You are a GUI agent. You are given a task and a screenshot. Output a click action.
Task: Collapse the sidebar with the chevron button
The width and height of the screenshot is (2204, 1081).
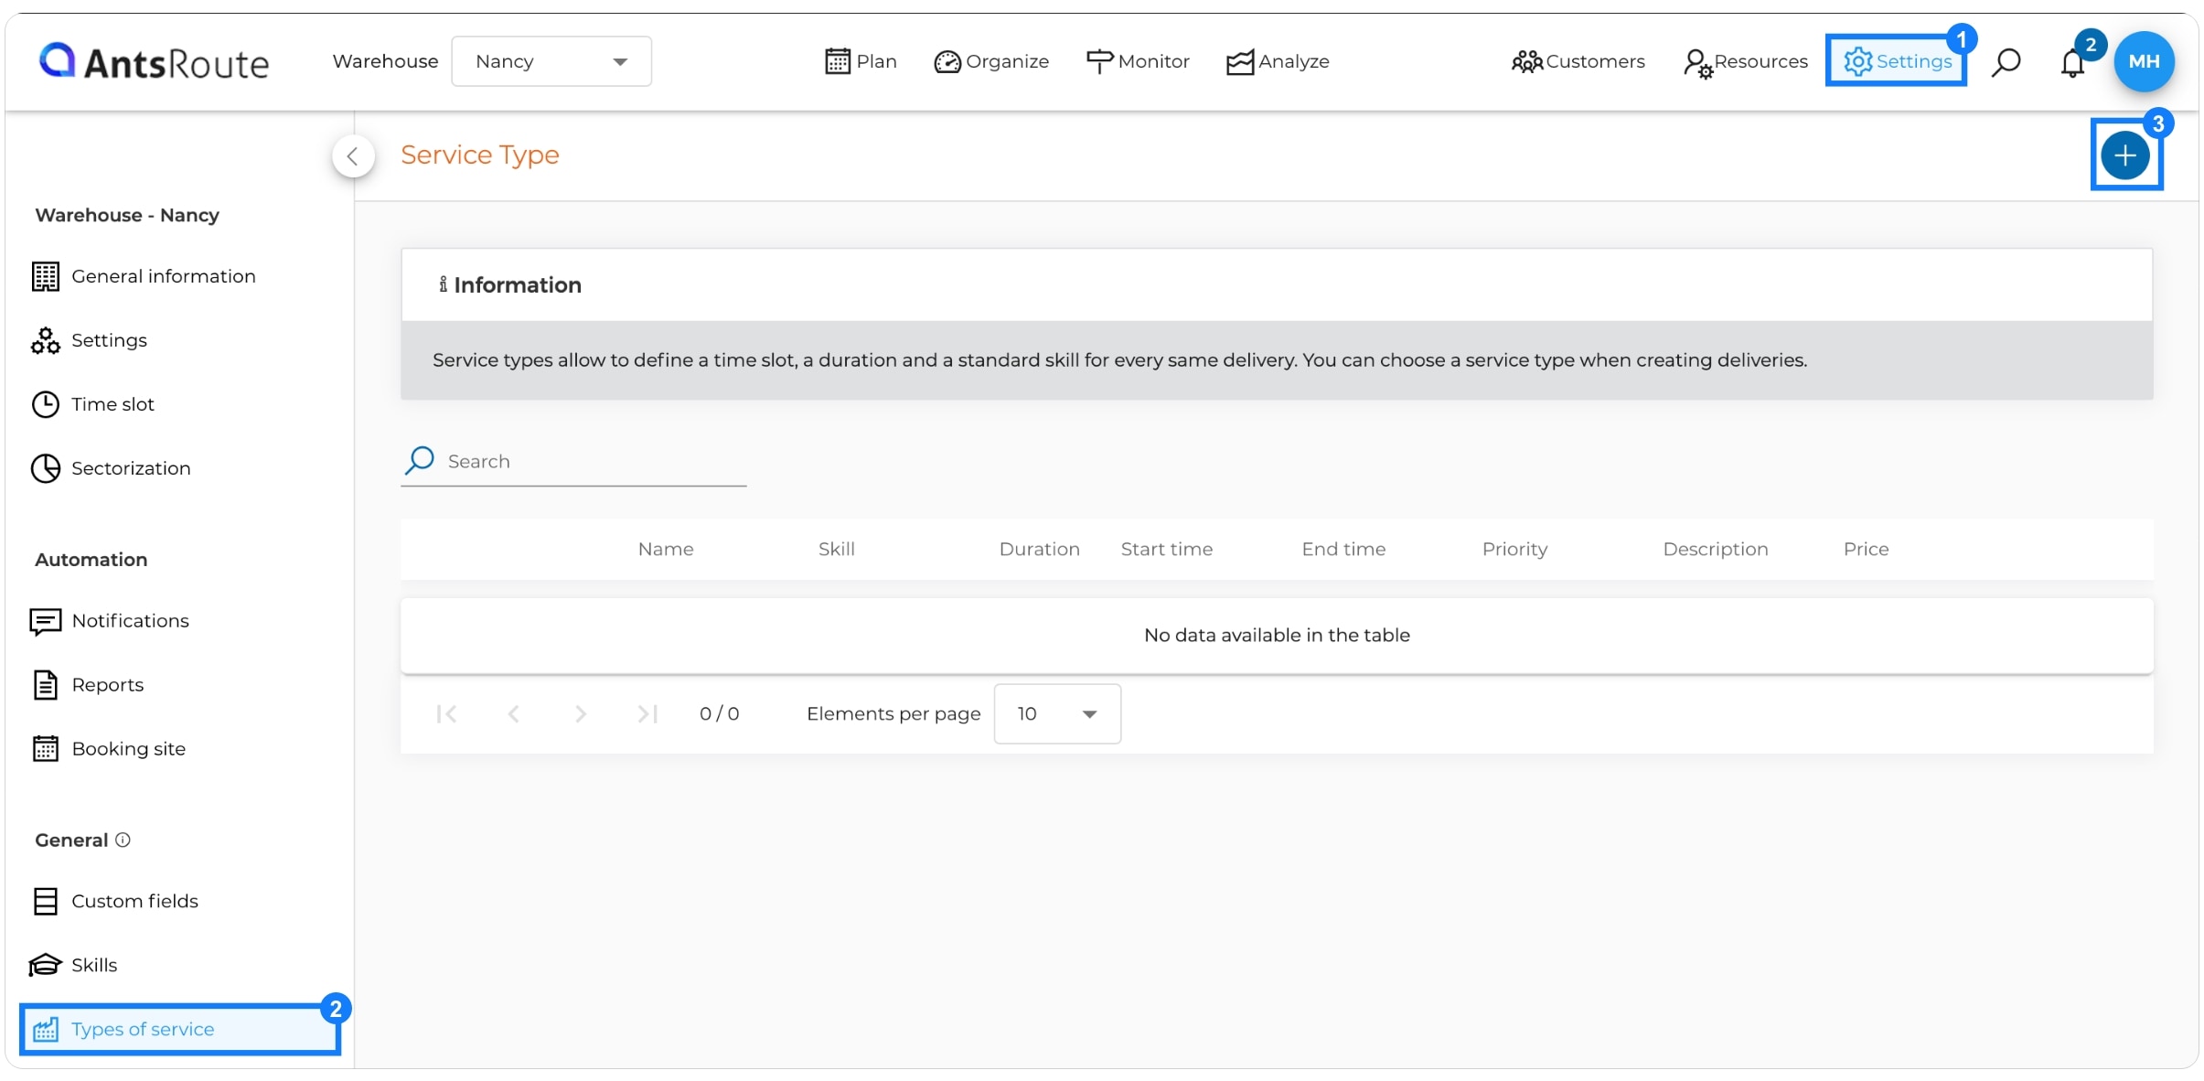353,155
